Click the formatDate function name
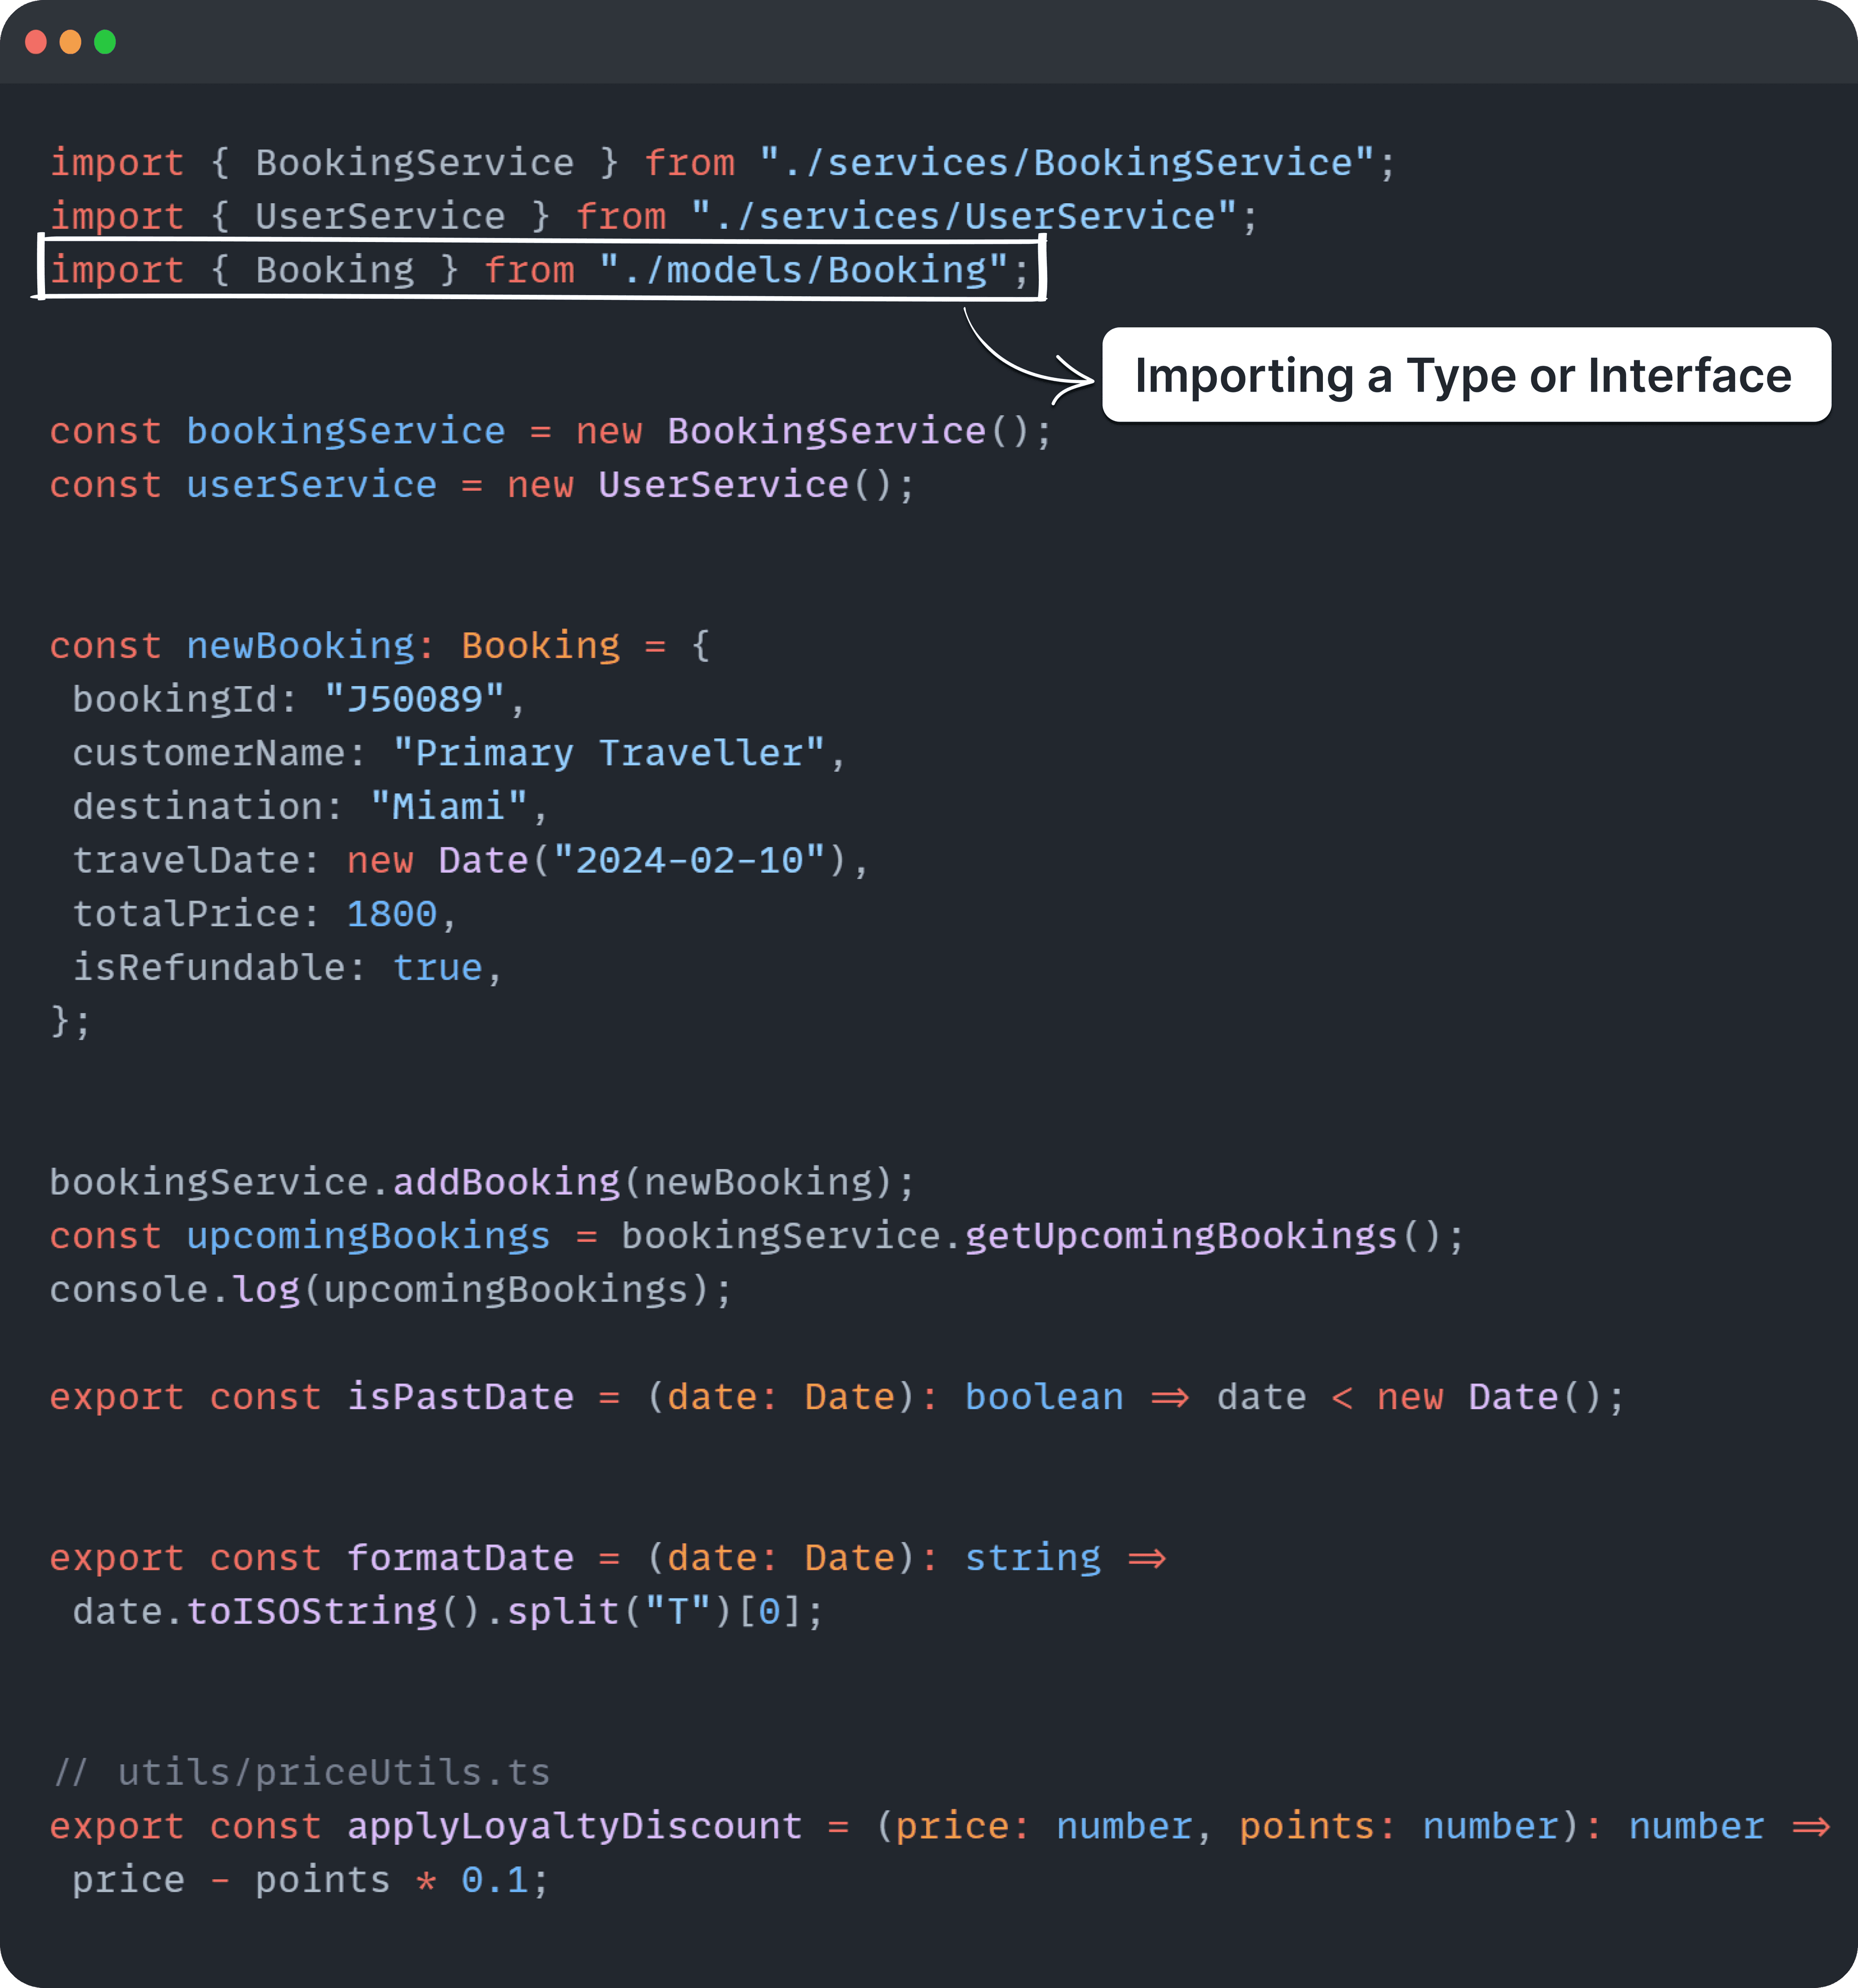 461,1558
